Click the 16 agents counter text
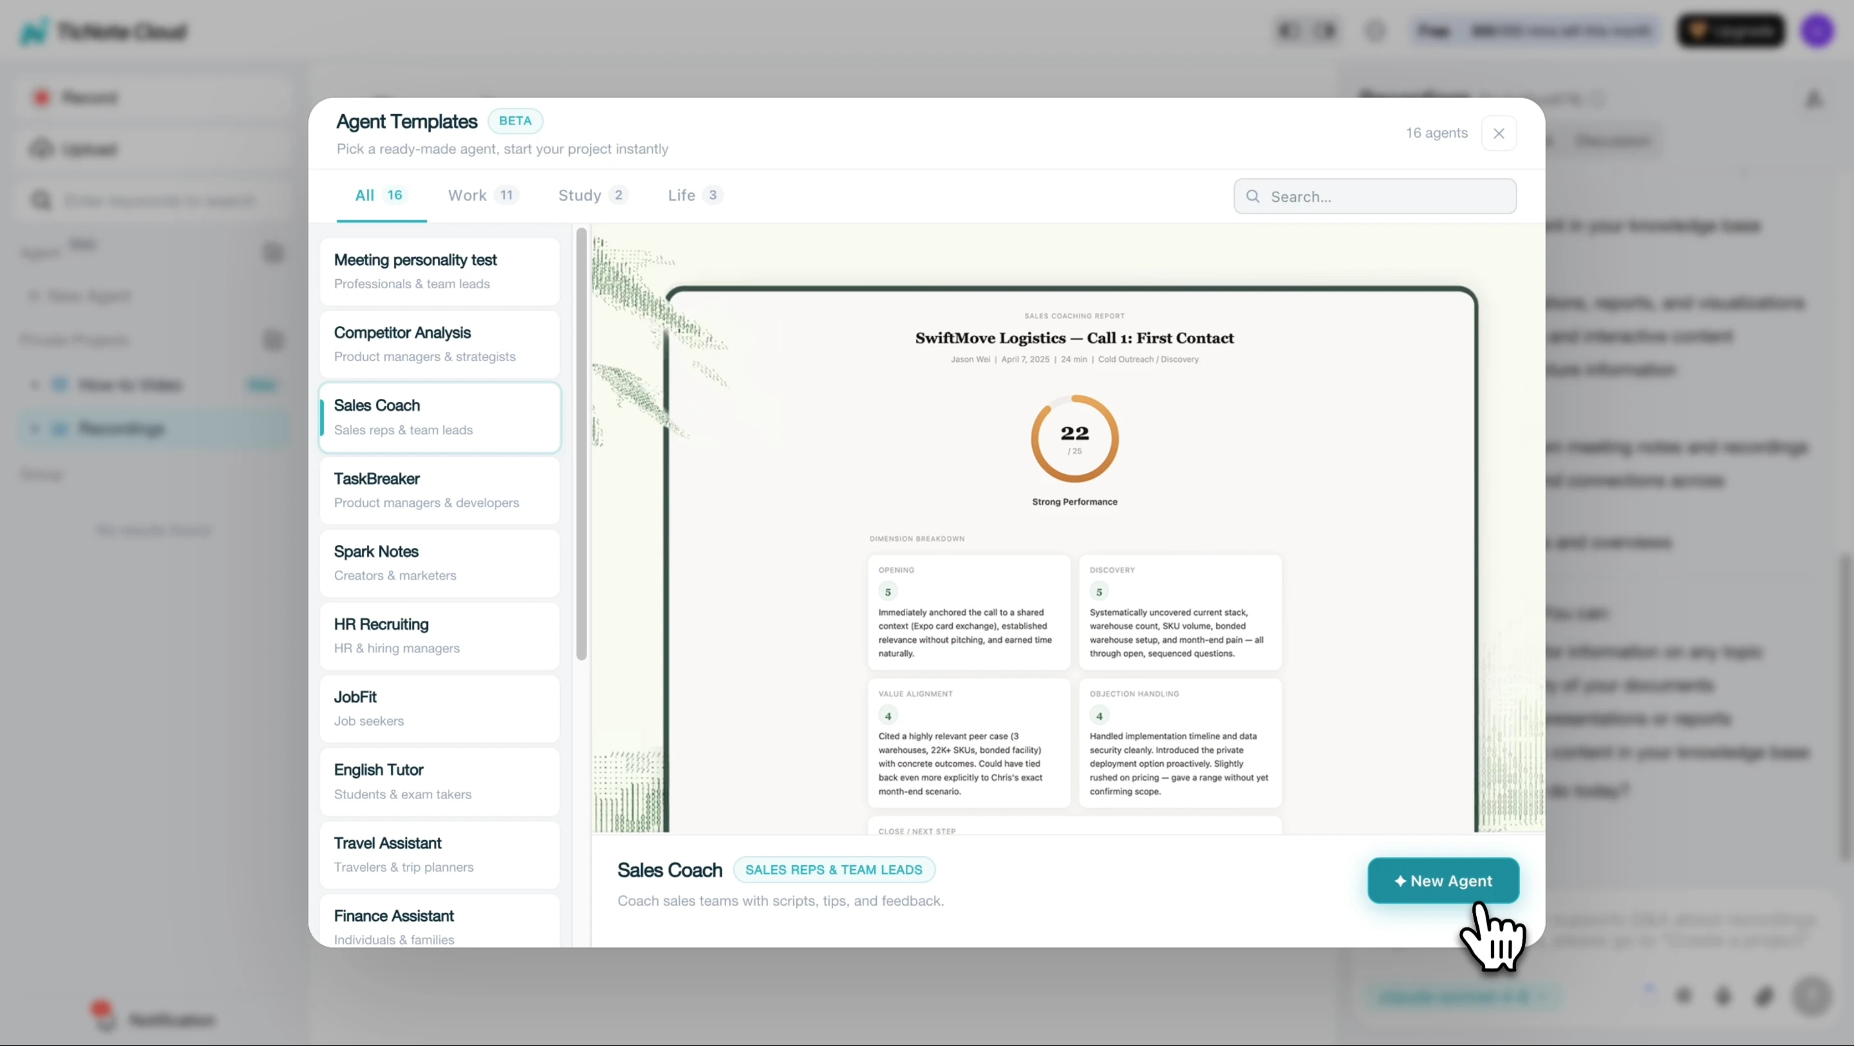Screen dimensions: 1854x1046 click(x=1437, y=133)
